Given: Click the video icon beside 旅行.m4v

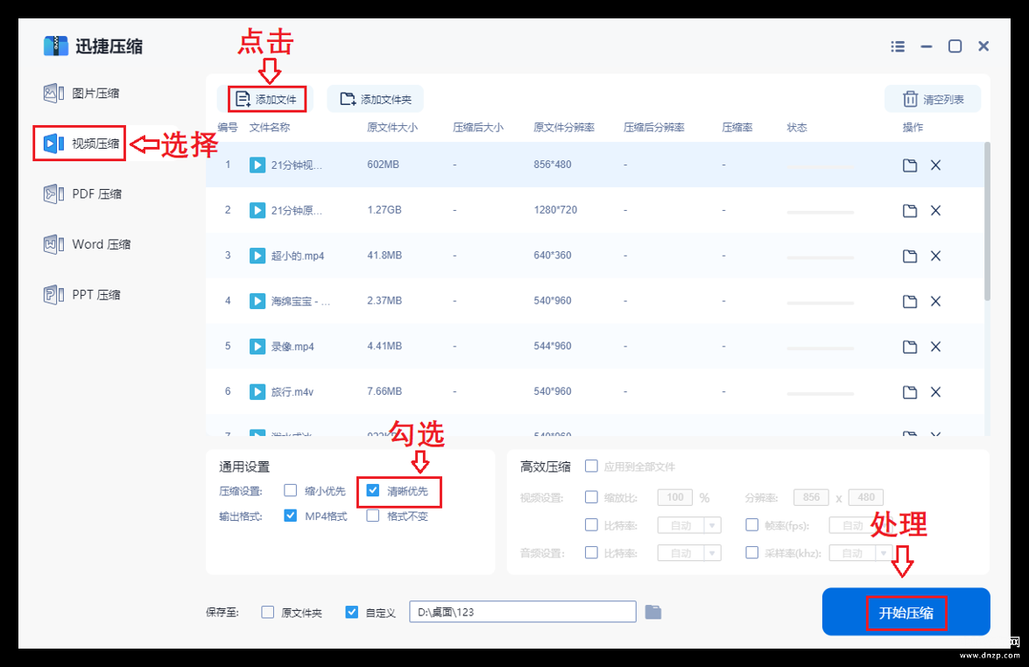Looking at the screenshot, I should point(257,391).
